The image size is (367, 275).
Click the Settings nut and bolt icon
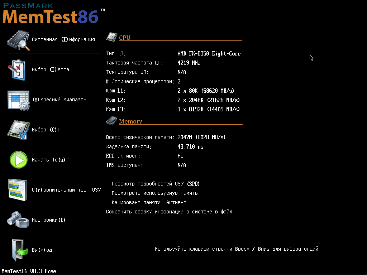18,219
